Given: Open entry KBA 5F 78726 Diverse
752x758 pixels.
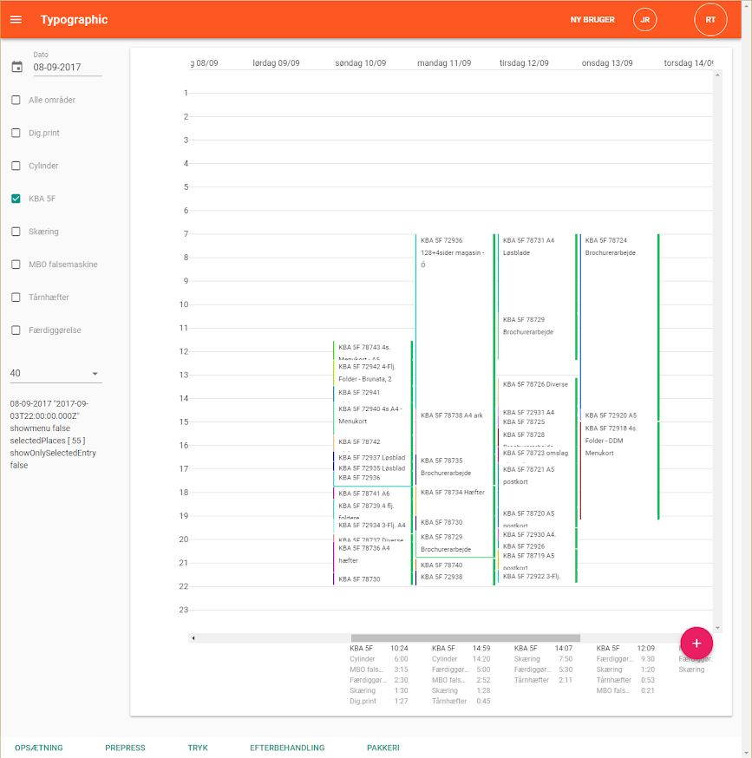Looking at the screenshot, I should (x=536, y=391).
